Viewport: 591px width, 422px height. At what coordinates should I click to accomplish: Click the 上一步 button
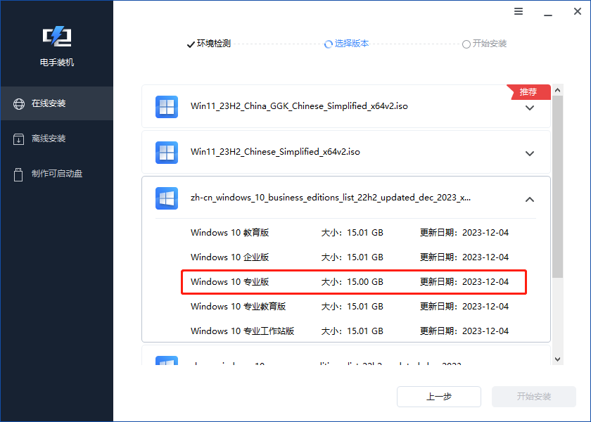(439, 397)
